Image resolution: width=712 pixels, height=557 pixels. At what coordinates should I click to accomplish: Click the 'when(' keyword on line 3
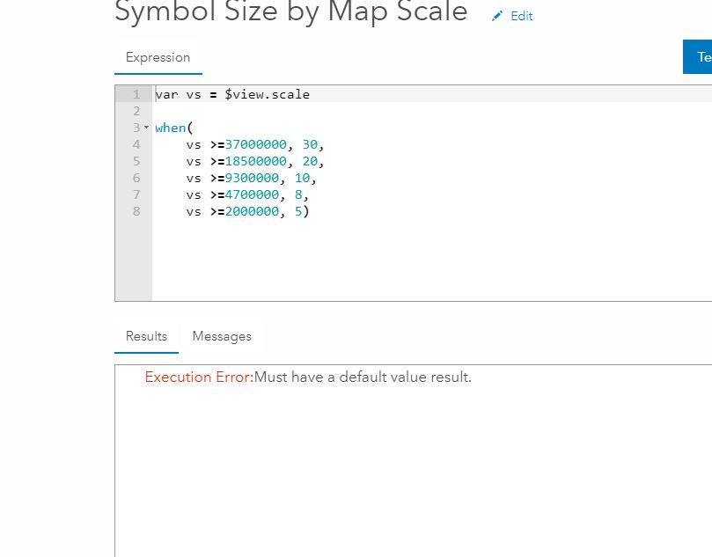pos(174,128)
